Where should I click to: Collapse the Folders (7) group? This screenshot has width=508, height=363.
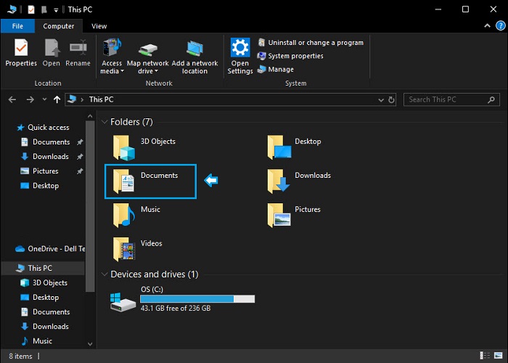point(105,122)
